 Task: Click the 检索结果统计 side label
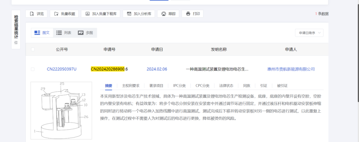16,27
